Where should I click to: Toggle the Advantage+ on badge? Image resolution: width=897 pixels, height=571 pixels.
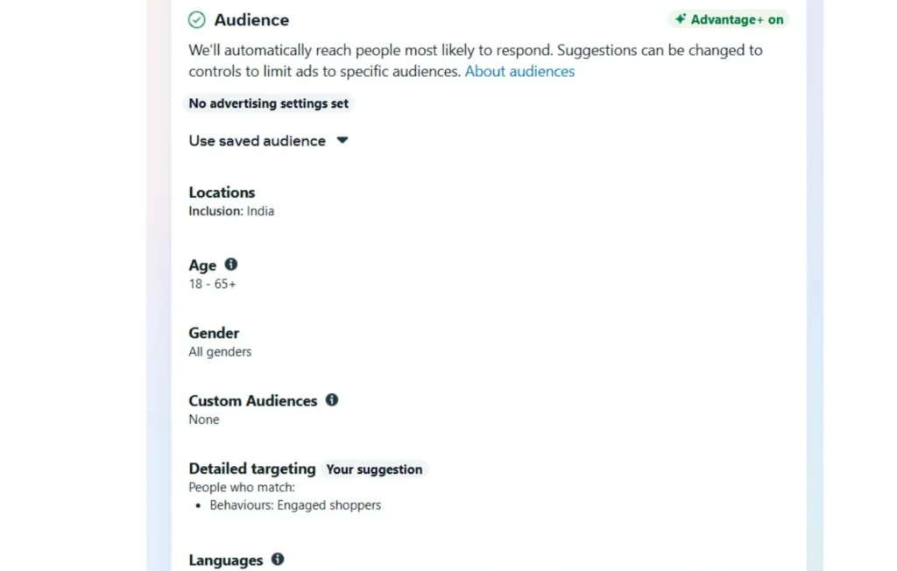(x=729, y=19)
